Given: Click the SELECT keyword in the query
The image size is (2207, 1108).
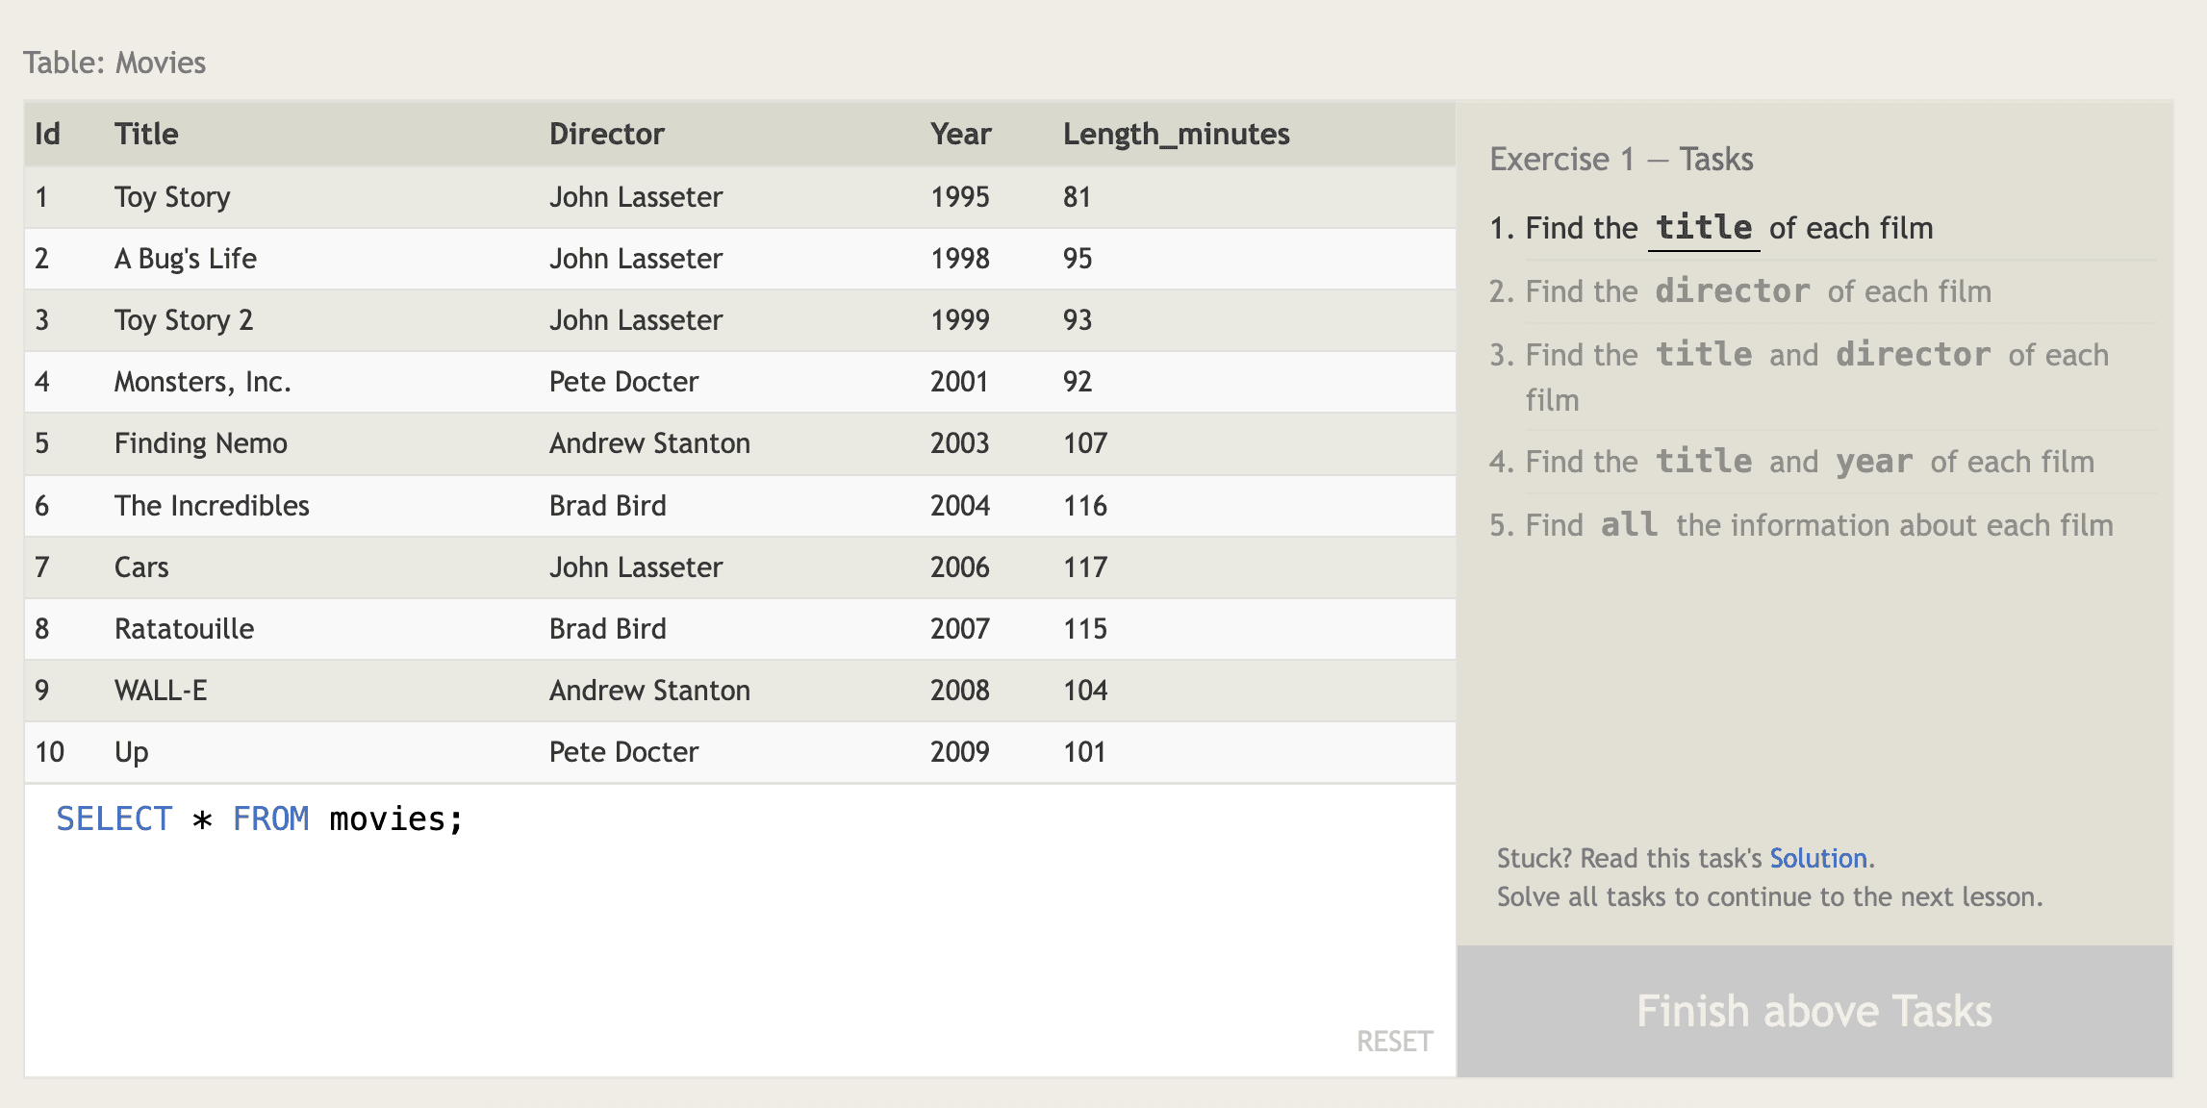Looking at the screenshot, I should click(114, 818).
